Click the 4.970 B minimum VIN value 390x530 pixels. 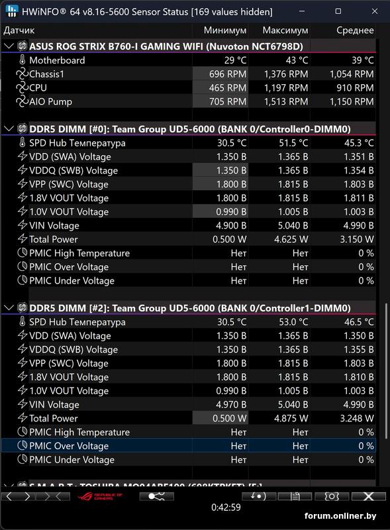[x=231, y=405]
